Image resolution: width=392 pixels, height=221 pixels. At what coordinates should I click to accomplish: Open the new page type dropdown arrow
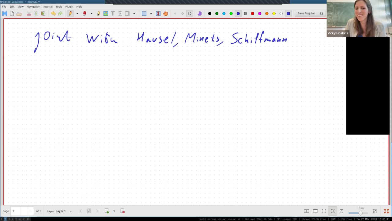pyautogui.click(x=114, y=211)
